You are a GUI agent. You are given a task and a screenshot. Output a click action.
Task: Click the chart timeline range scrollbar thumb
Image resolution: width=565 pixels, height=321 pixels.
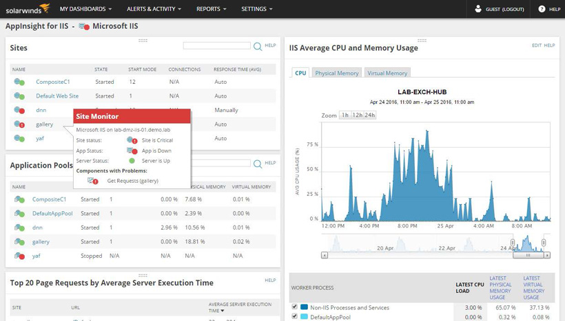[528, 255]
